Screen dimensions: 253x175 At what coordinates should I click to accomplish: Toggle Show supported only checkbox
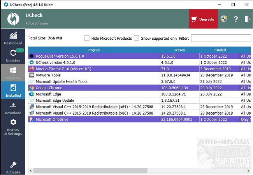point(136,38)
